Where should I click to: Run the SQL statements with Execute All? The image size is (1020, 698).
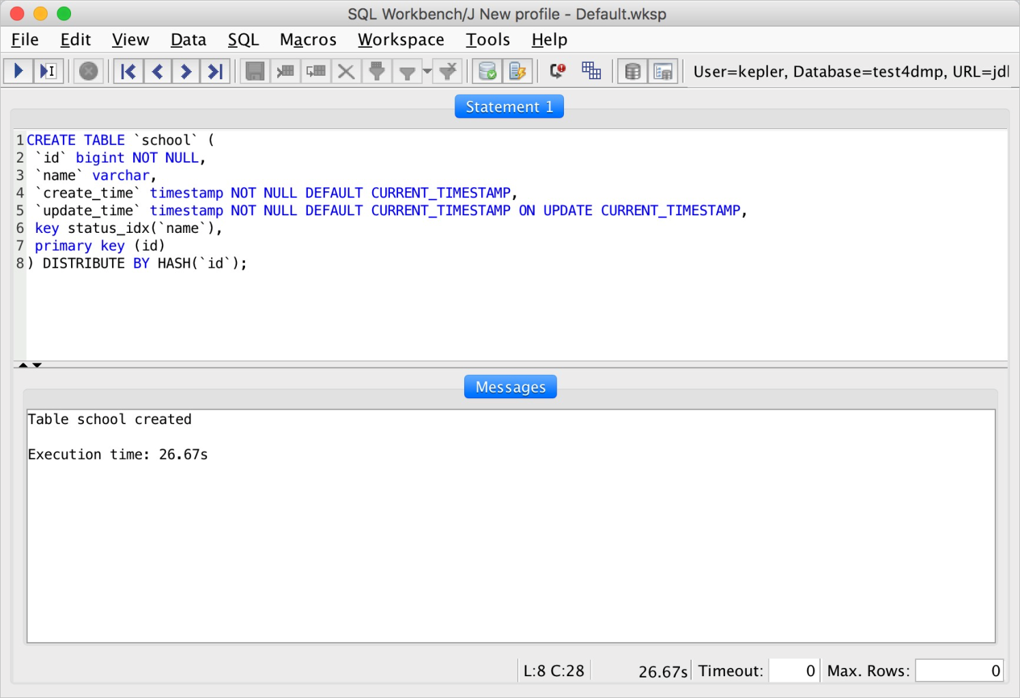point(18,71)
